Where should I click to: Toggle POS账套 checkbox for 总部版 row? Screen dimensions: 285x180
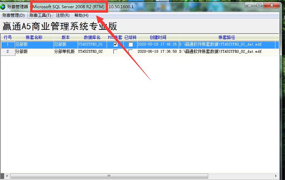point(115,44)
